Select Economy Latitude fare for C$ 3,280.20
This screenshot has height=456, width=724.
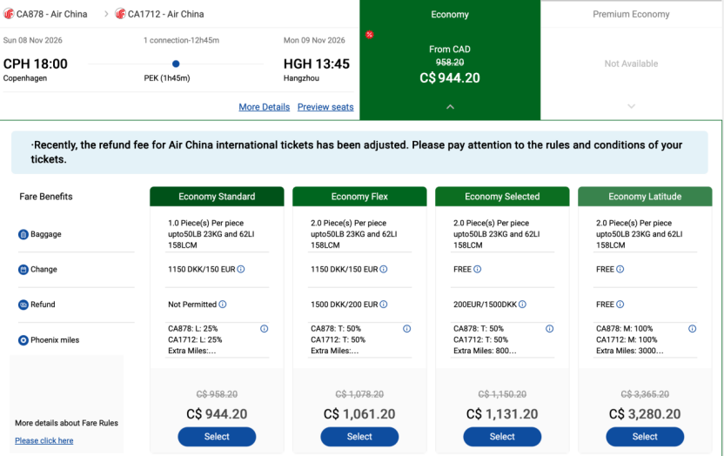click(645, 437)
